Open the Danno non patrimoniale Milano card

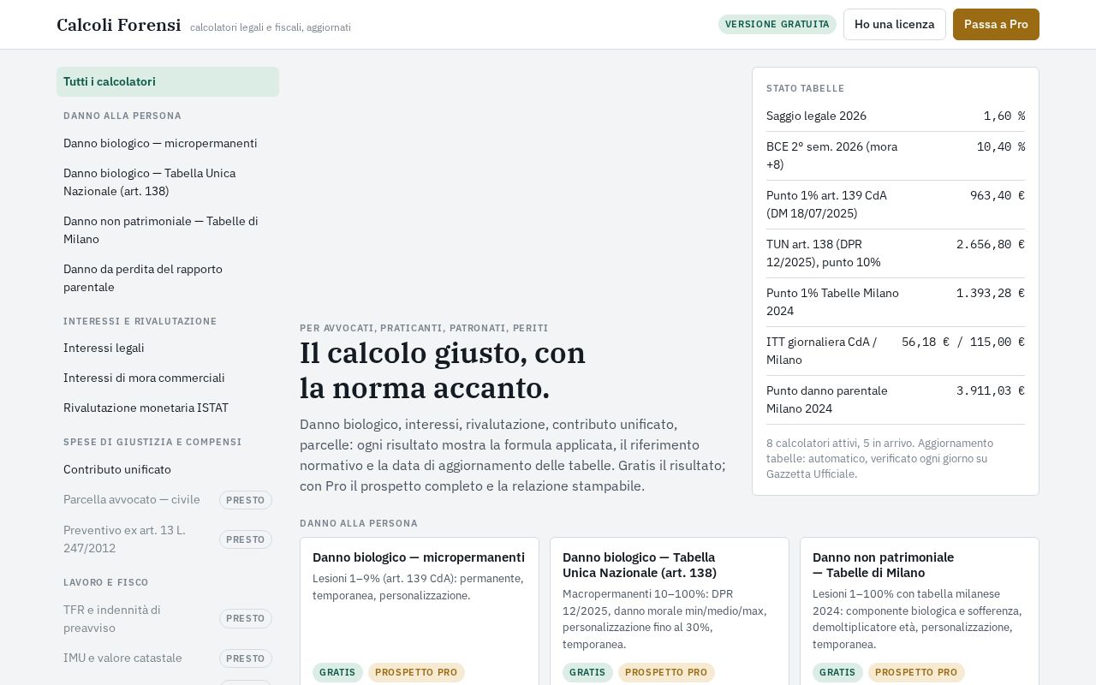tap(920, 611)
